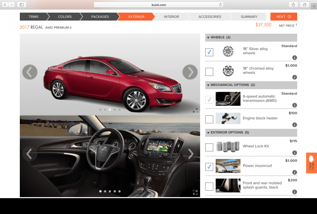Image resolution: width=317 pixels, height=214 pixels.
Task: Click splash guards thumbnail
Action: pyautogui.click(x=228, y=185)
